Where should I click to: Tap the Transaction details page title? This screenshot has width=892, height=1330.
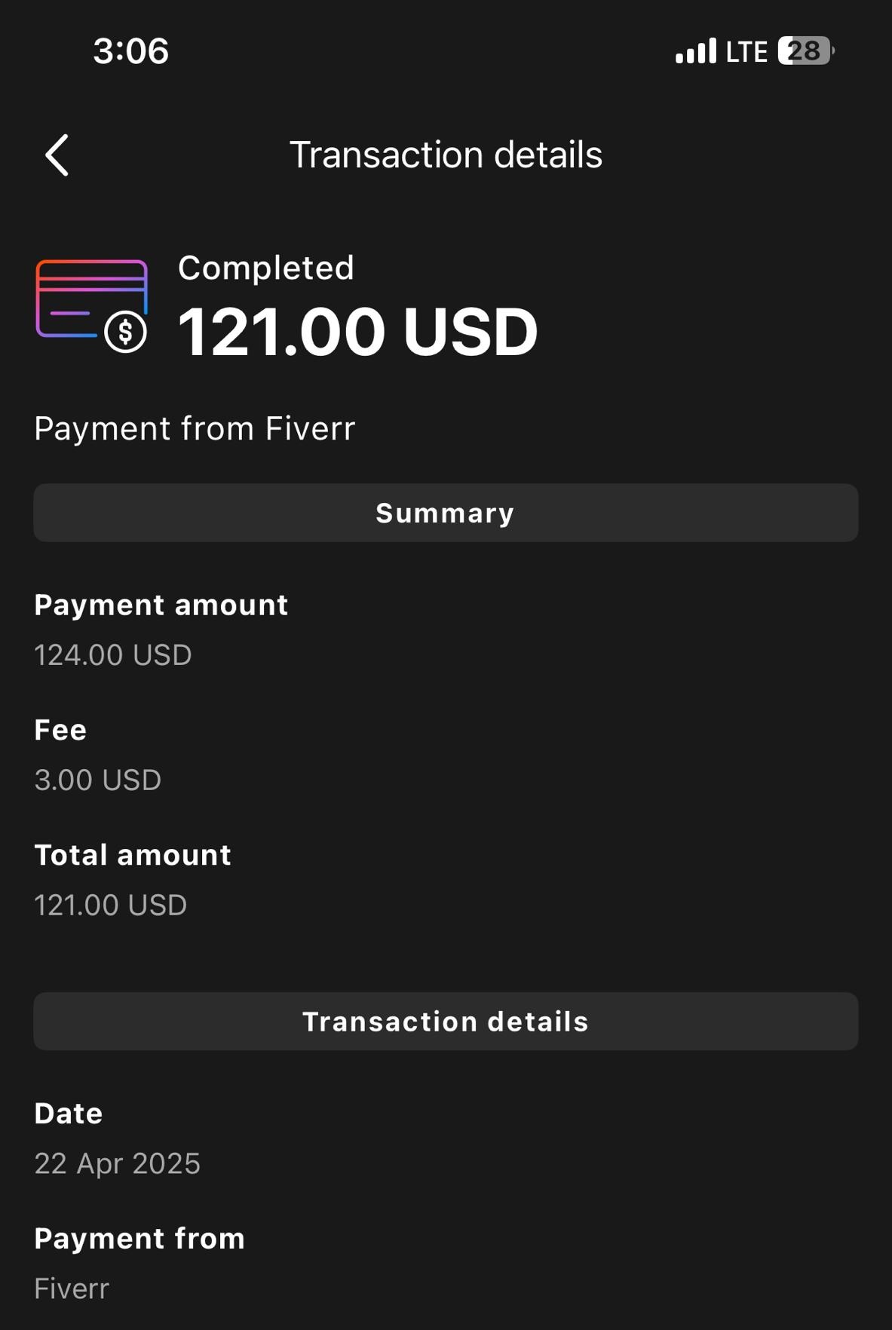click(x=446, y=155)
